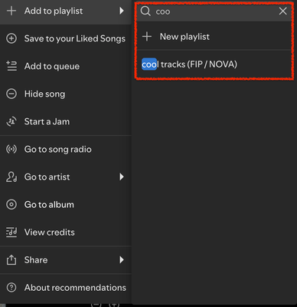The image size is (297, 307).
Task: Choose Add to playlist
Action: 66,11
